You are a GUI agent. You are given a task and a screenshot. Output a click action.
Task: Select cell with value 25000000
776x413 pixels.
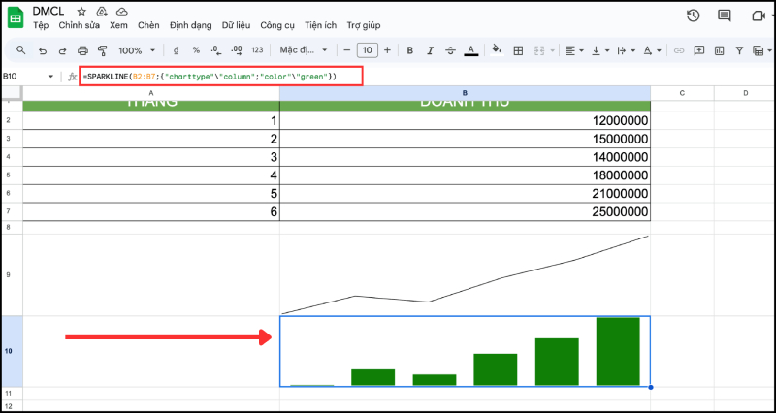466,212
